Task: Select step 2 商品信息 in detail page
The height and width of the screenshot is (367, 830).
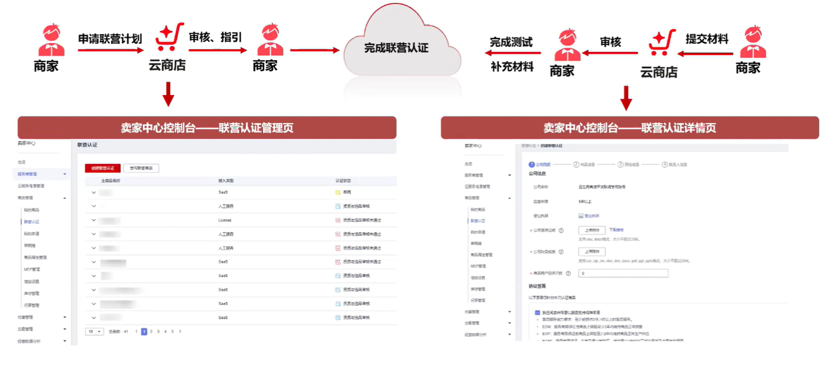Action: (x=584, y=165)
